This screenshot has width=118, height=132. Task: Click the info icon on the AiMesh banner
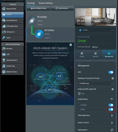pos(71,45)
